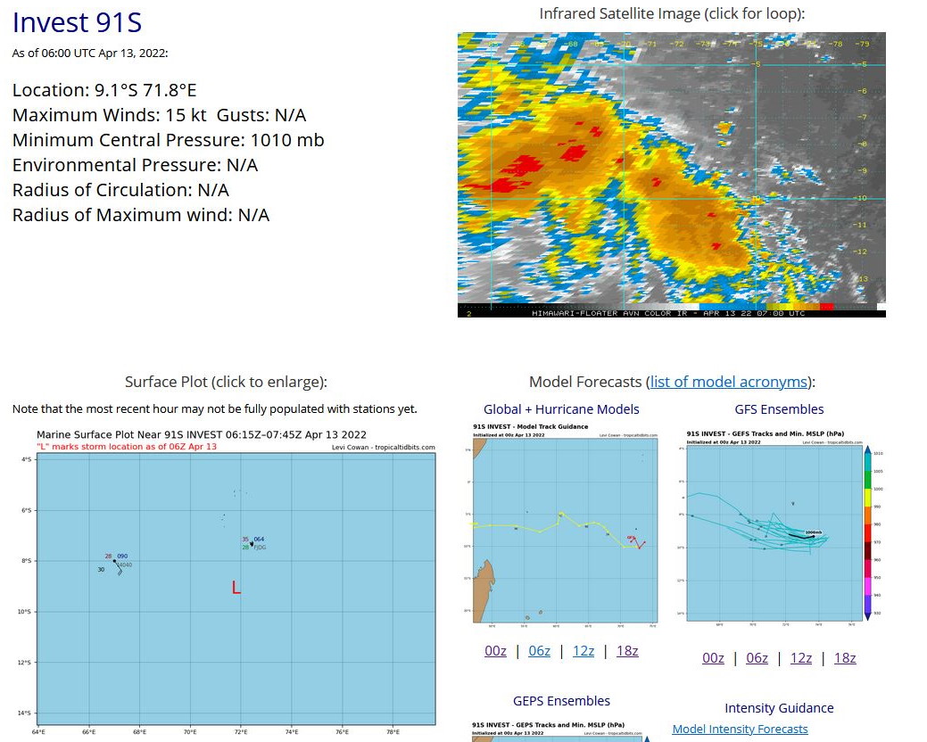Click the 'Maximum Winds: 15 kt' text
The width and height of the screenshot is (927, 742).
click(110, 115)
